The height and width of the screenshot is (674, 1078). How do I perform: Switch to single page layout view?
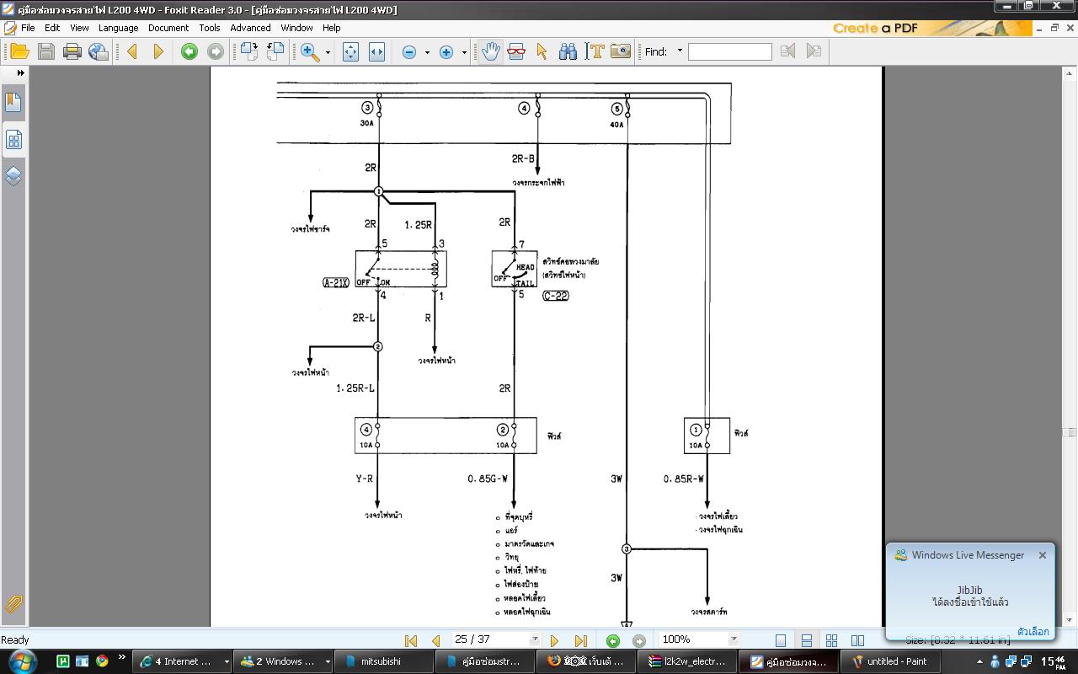[781, 640]
